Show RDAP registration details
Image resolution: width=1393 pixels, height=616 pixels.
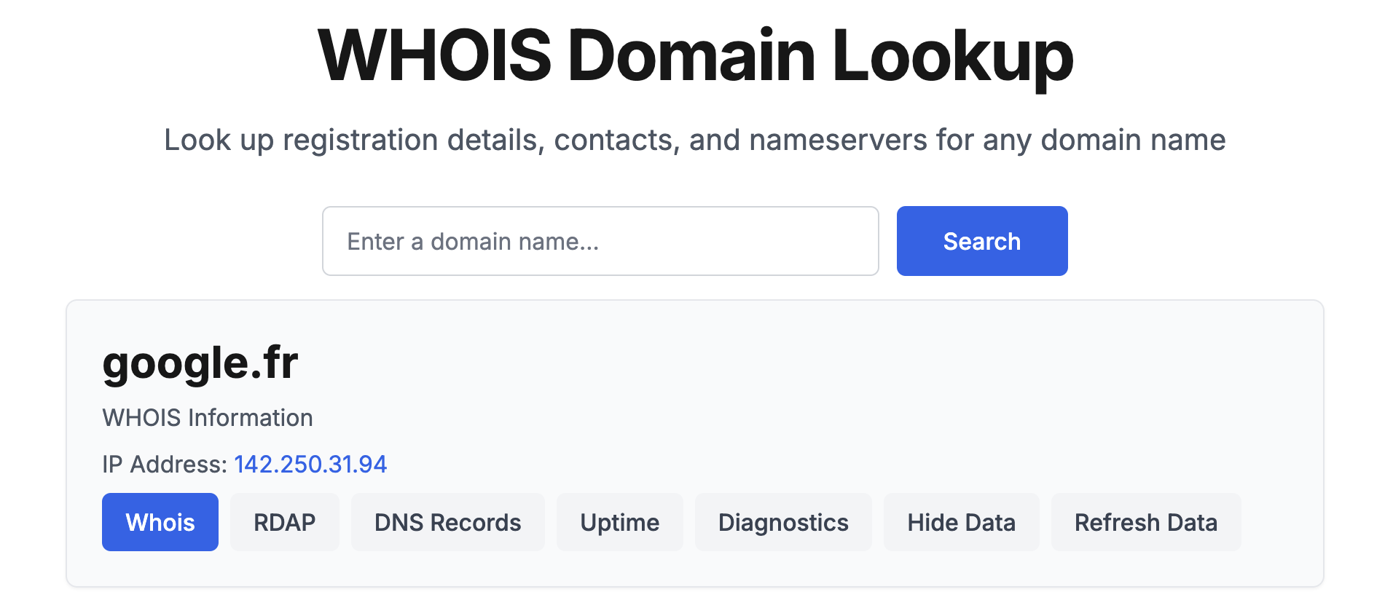point(284,521)
